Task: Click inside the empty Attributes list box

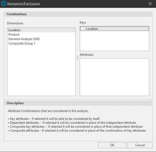Action: 114,77
